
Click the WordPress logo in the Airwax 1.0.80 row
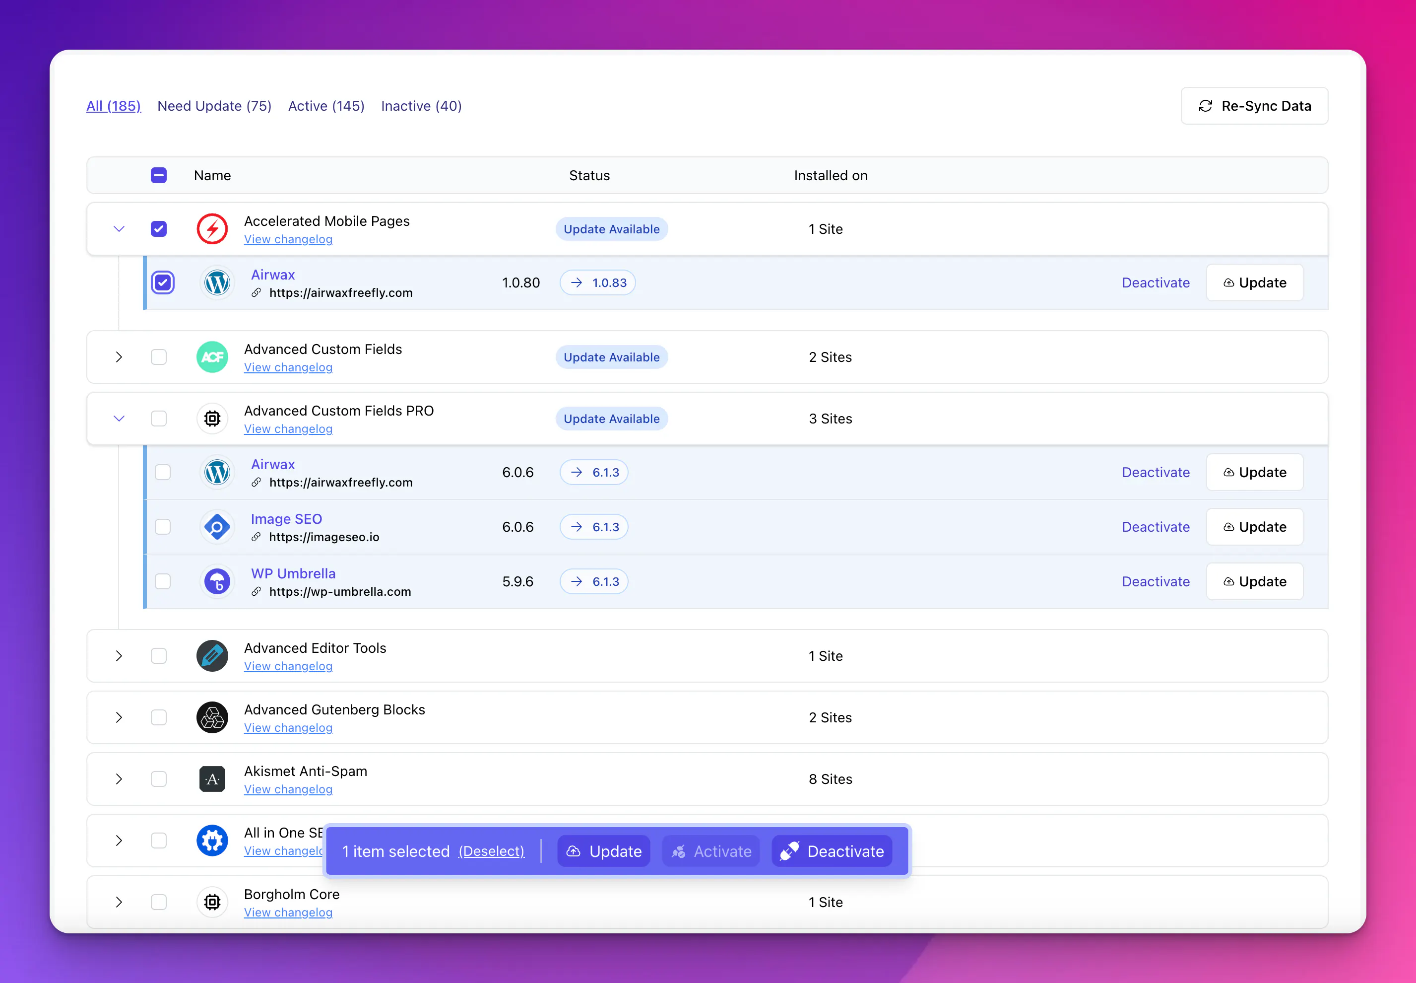click(x=217, y=282)
